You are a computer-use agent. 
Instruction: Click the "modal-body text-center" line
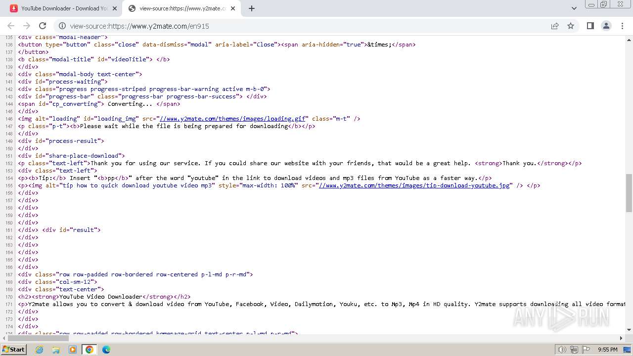click(x=80, y=74)
